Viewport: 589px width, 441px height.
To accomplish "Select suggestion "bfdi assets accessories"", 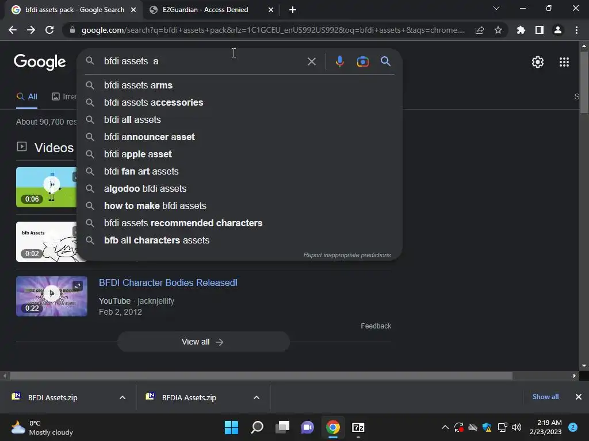I will click(240, 102).
